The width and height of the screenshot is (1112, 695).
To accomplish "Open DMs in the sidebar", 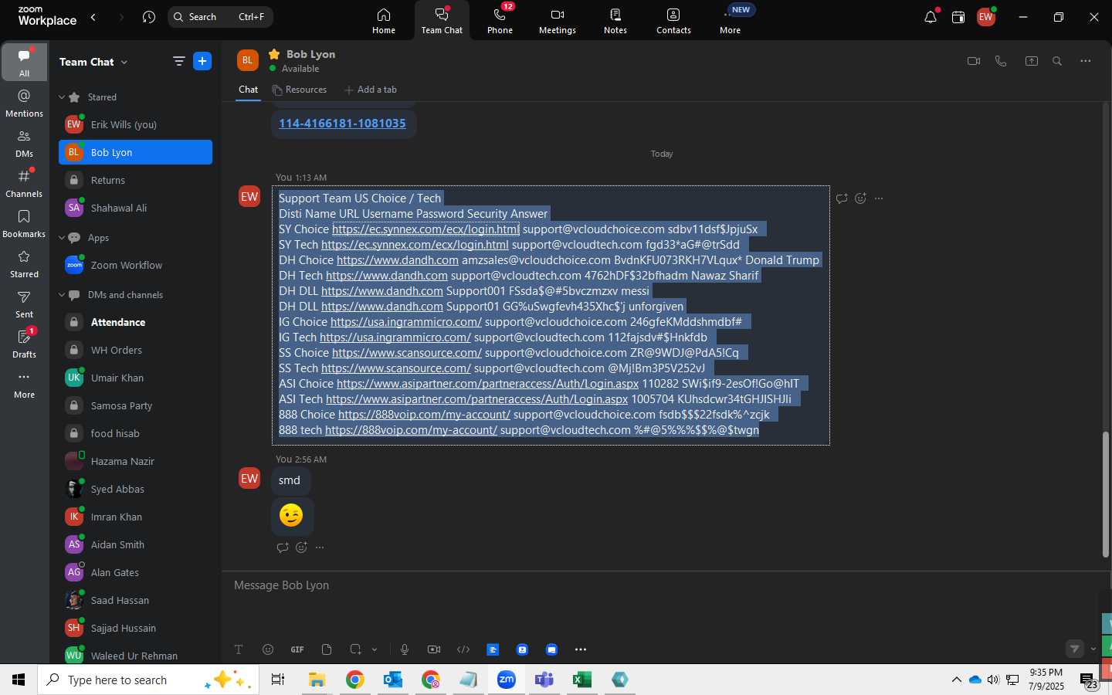I will (24, 143).
